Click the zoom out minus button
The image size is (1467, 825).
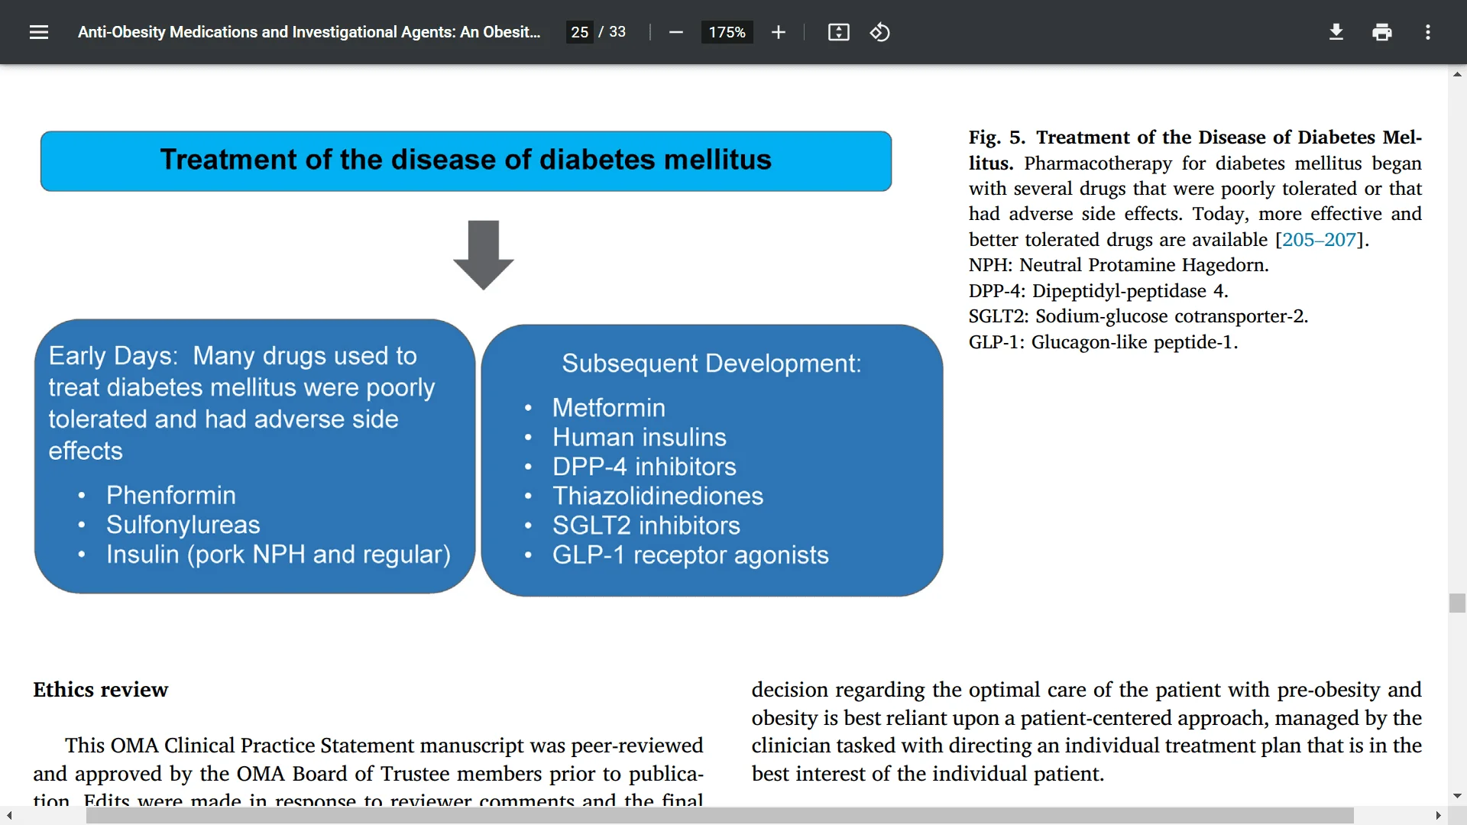(675, 32)
